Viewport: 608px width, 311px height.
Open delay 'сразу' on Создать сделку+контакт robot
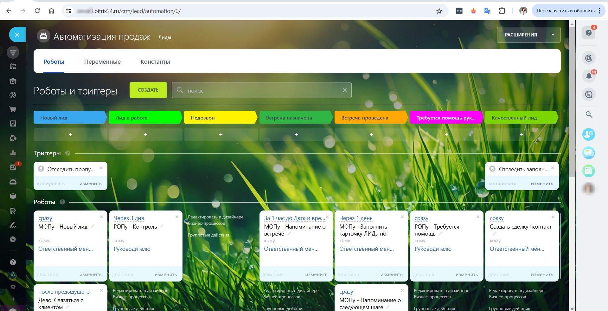(x=497, y=218)
